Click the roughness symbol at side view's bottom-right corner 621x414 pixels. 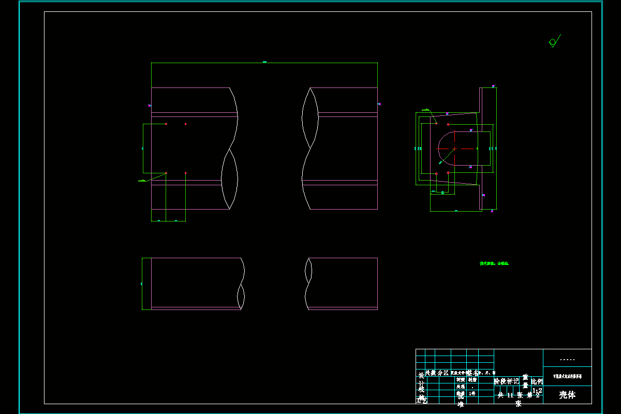[492, 211]
